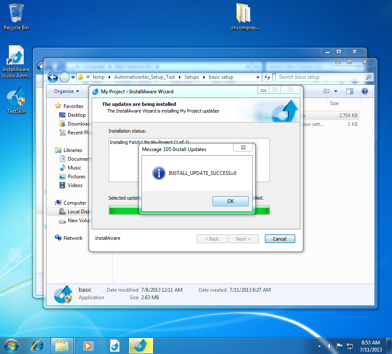Viewport: 392px width, 354px height.
Task: Click Automatisiertes_Setup_Test breadcrumb segment
Action: pyautogui.click(x=144, y=77)
